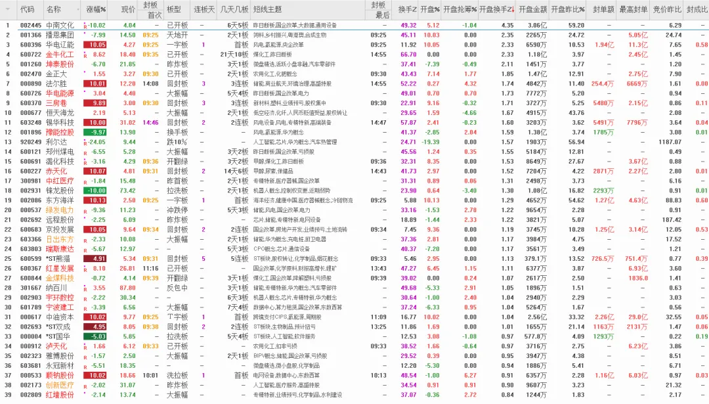This screenshot has height=404, width=709.
Task: Sort by the 代码 column header
Action: tap(27, 9)
